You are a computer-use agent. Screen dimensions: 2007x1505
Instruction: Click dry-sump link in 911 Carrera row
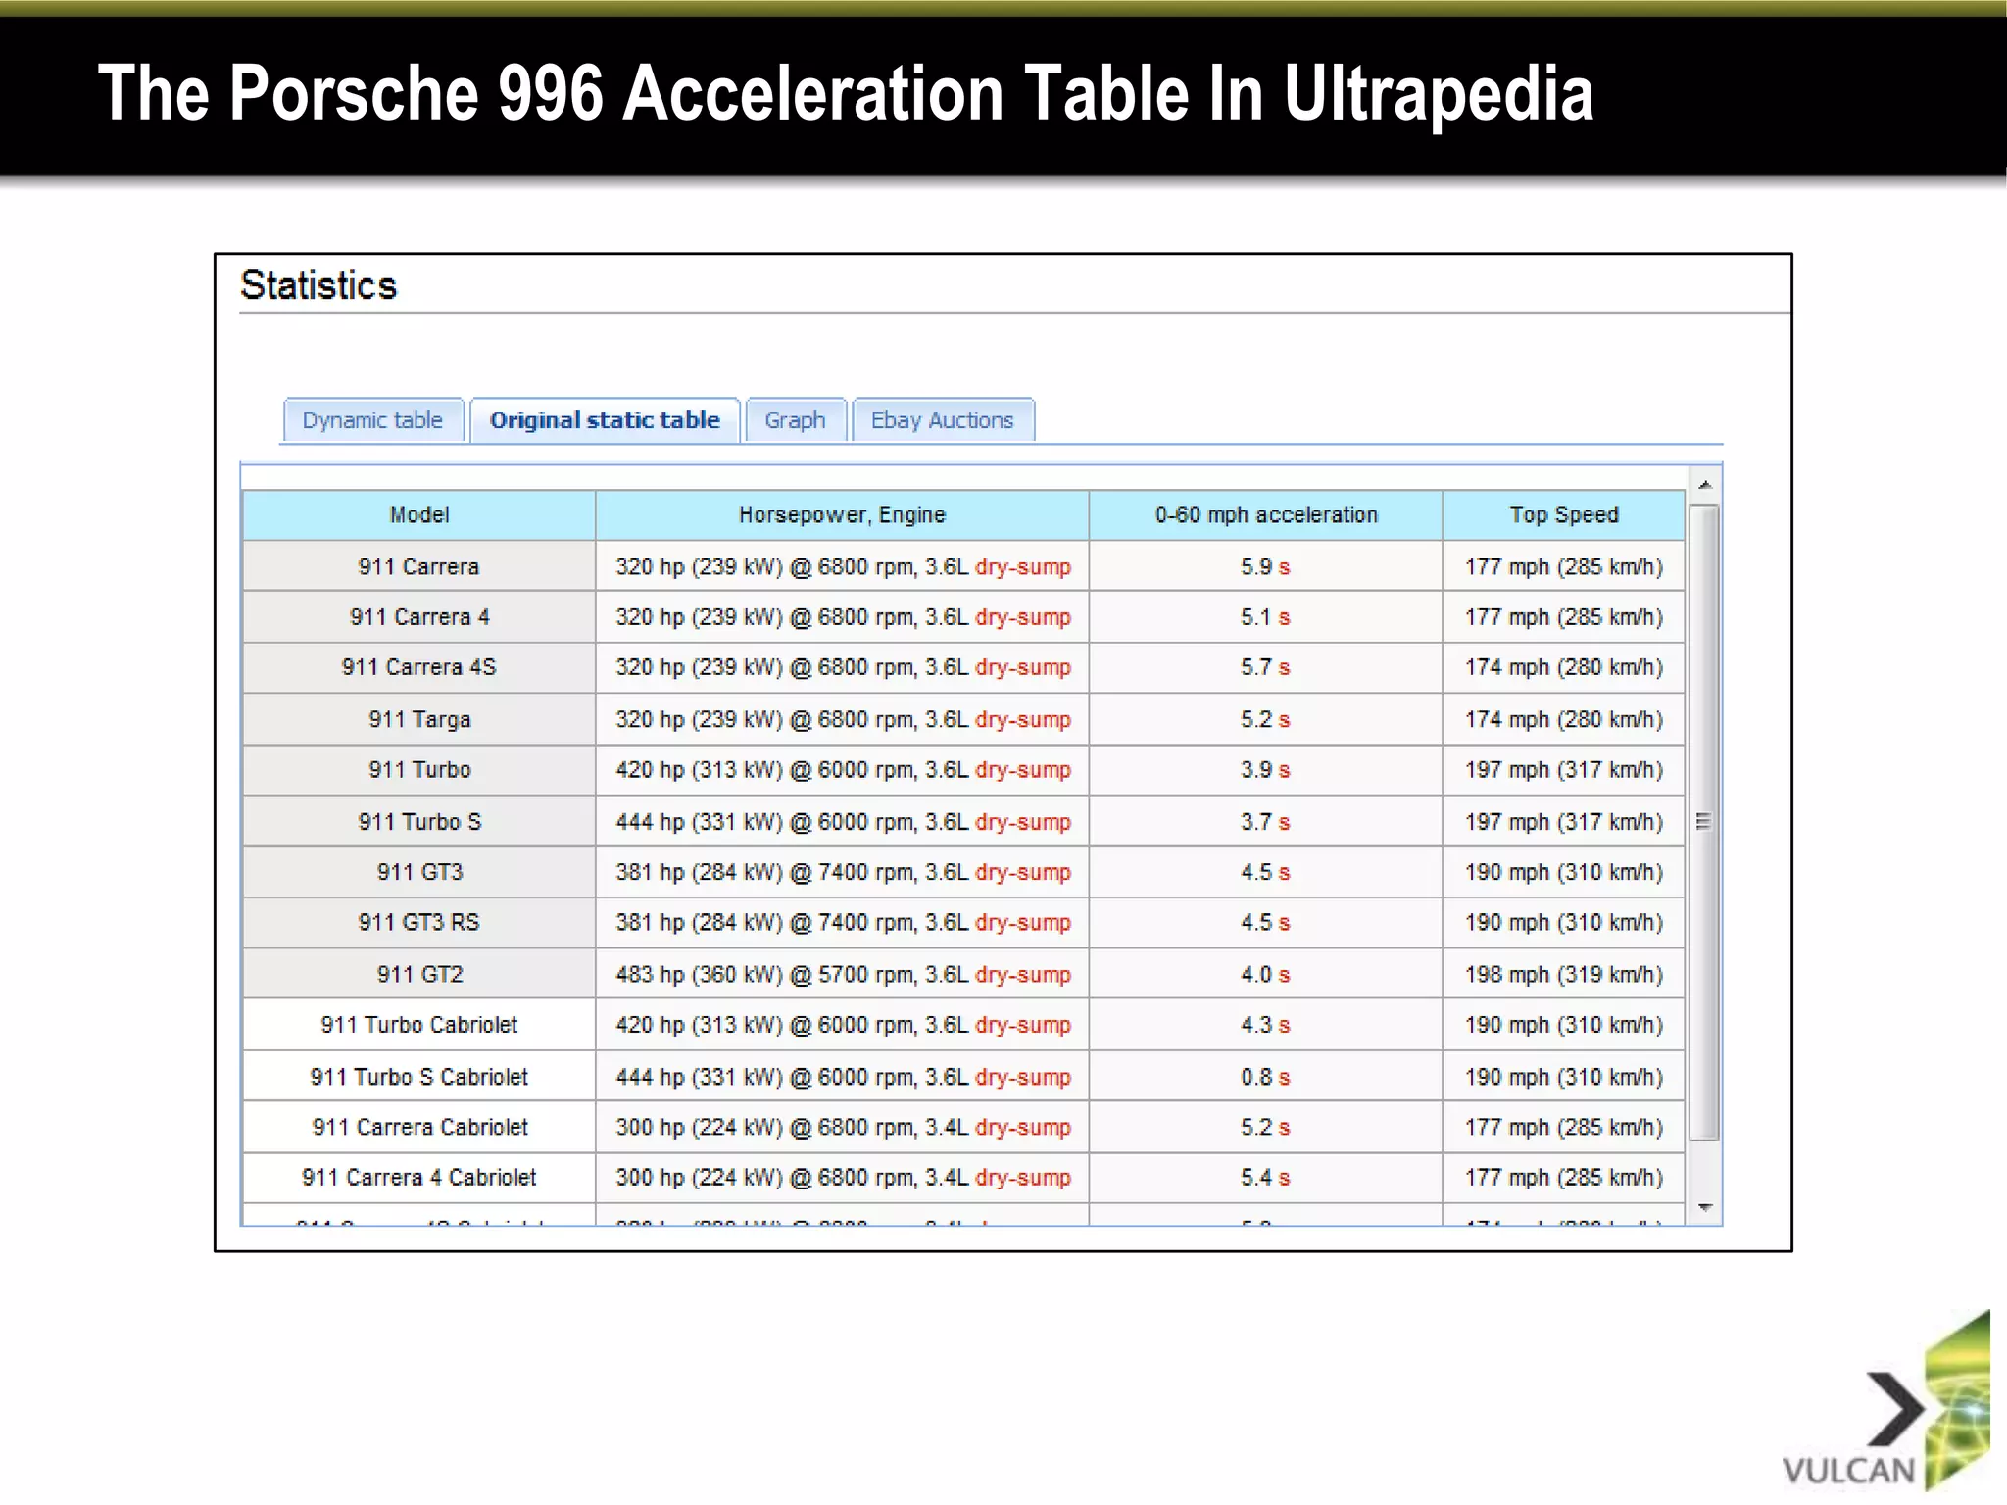[x=1022, y=567]
